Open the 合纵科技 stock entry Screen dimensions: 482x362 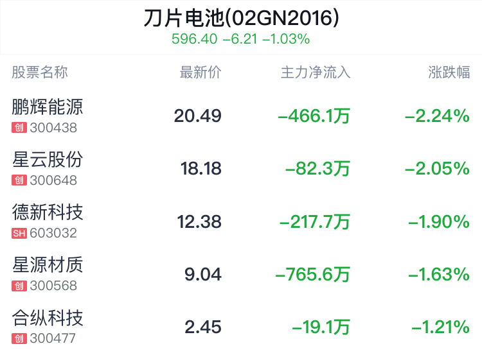click(x=48, y=317)
